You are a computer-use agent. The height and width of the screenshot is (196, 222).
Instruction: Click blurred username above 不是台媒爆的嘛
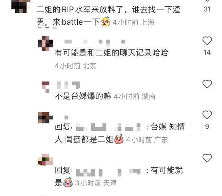tap(68, 85)
